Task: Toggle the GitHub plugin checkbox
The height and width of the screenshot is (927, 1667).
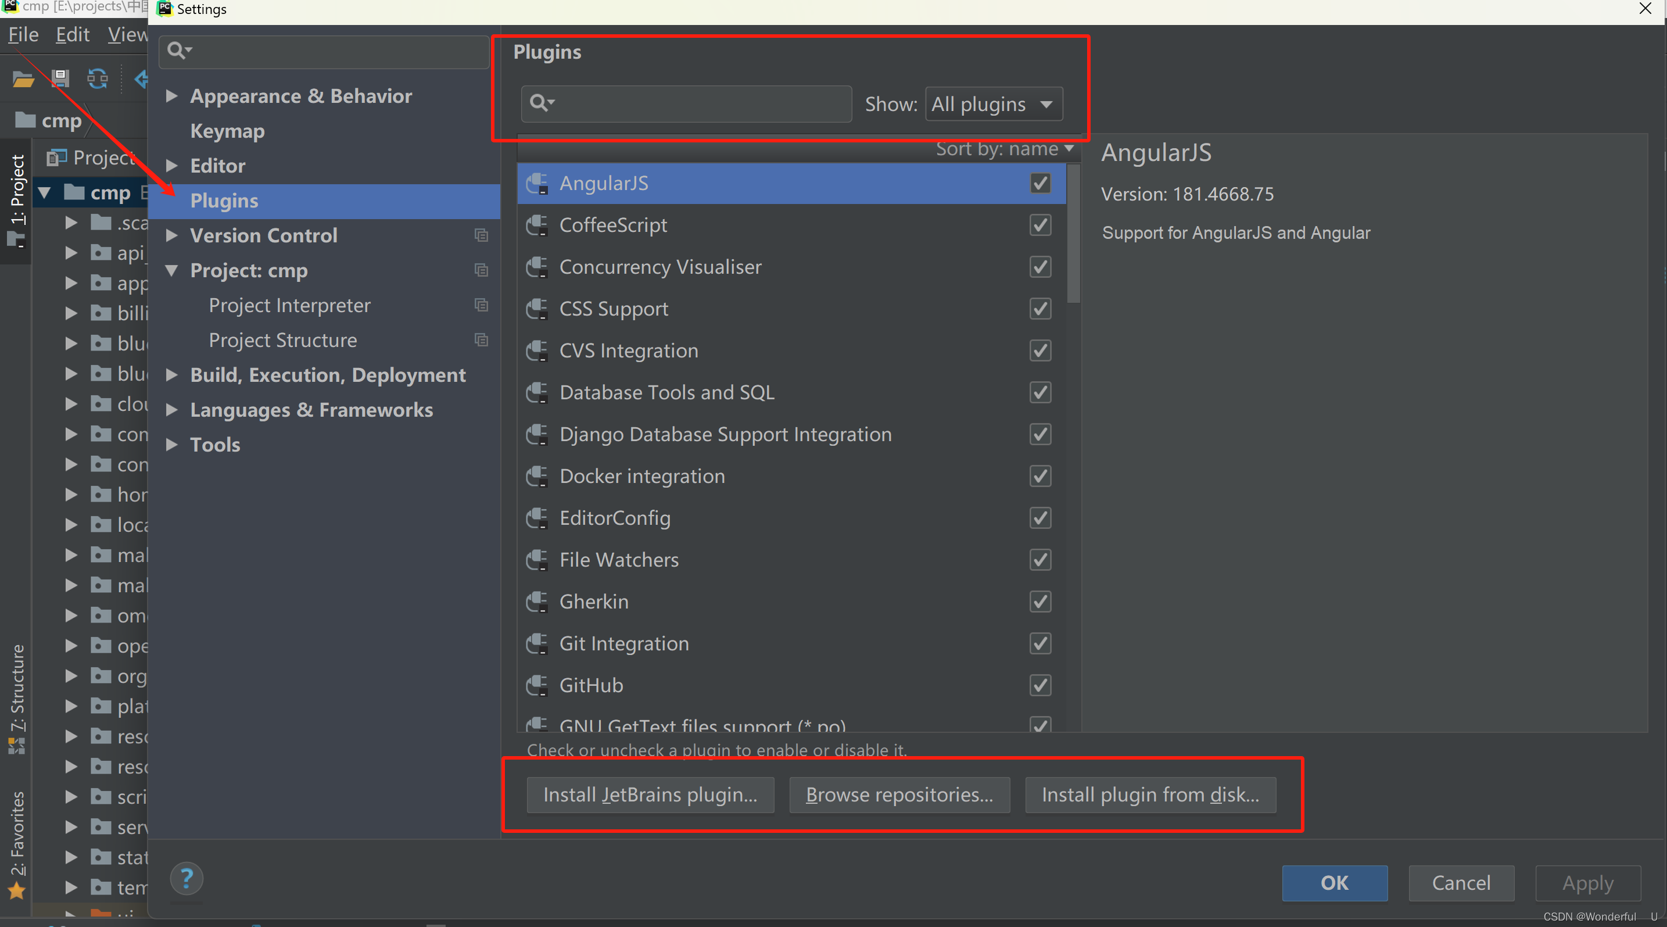Action: tap(1040, 686)
